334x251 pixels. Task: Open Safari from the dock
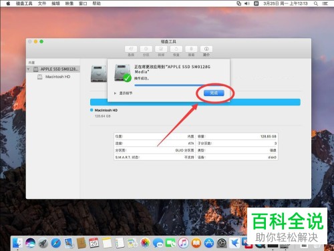click(x=56, y=243)
